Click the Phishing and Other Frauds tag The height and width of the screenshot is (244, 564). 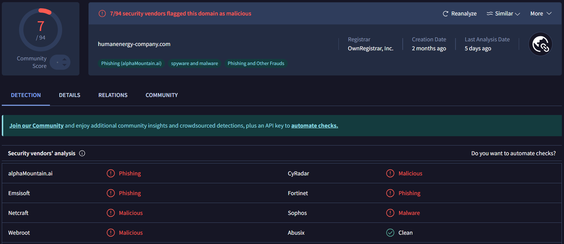pos(256,64)
